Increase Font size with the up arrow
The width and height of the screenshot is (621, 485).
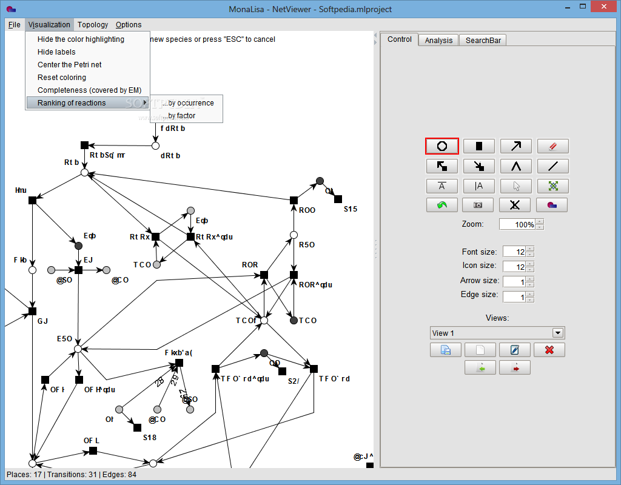click(x=530, y=249)
